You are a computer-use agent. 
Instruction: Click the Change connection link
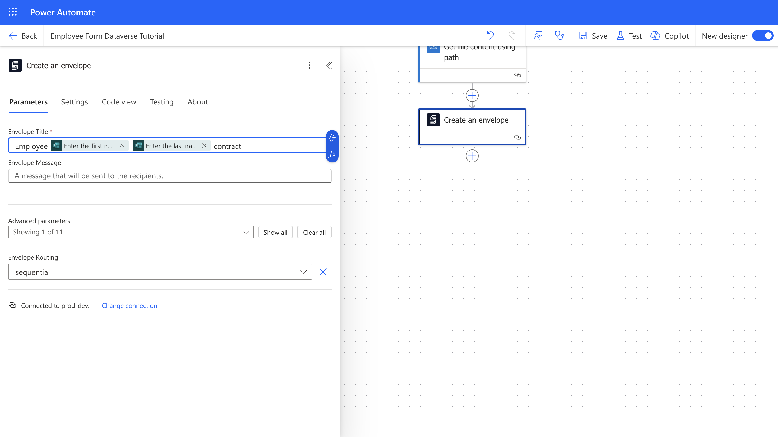129,306
